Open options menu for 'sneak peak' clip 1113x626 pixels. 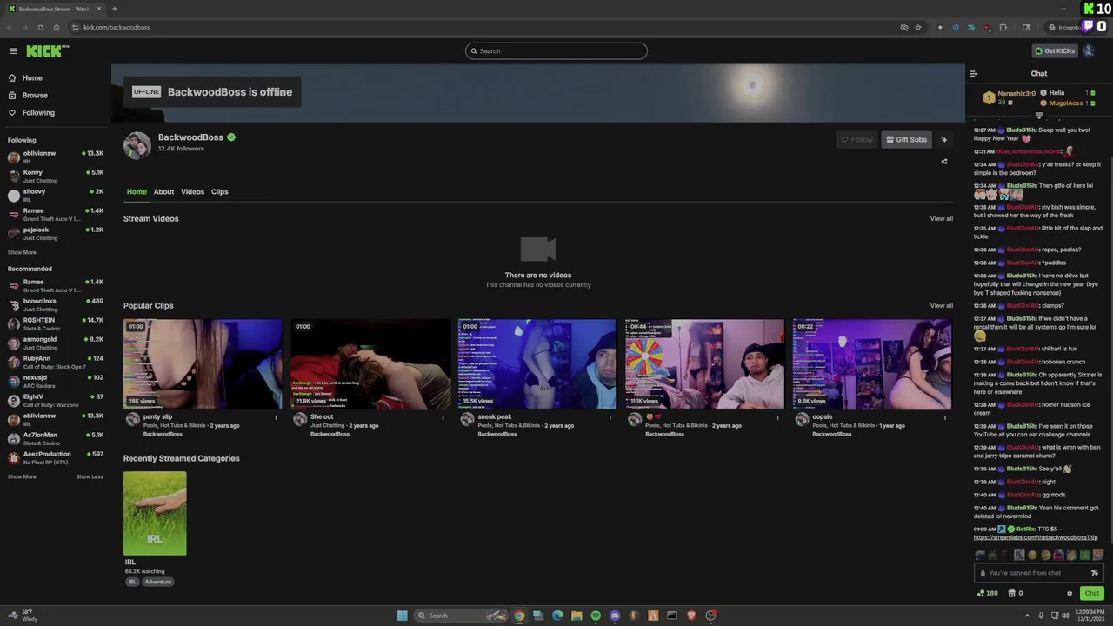[x=610, y=417]
